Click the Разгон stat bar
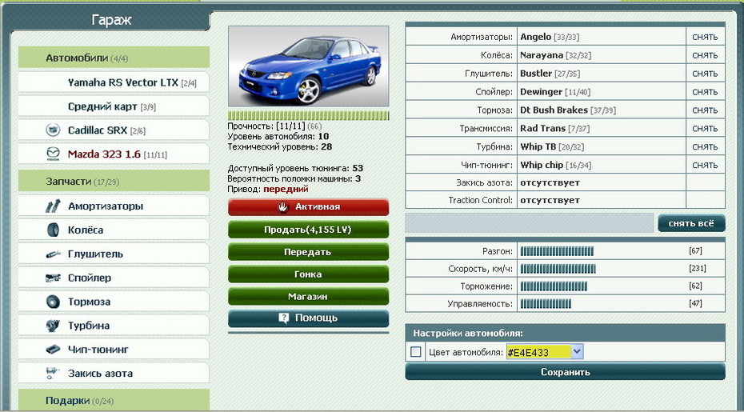744x412 pixels. [x=557, y=251]
